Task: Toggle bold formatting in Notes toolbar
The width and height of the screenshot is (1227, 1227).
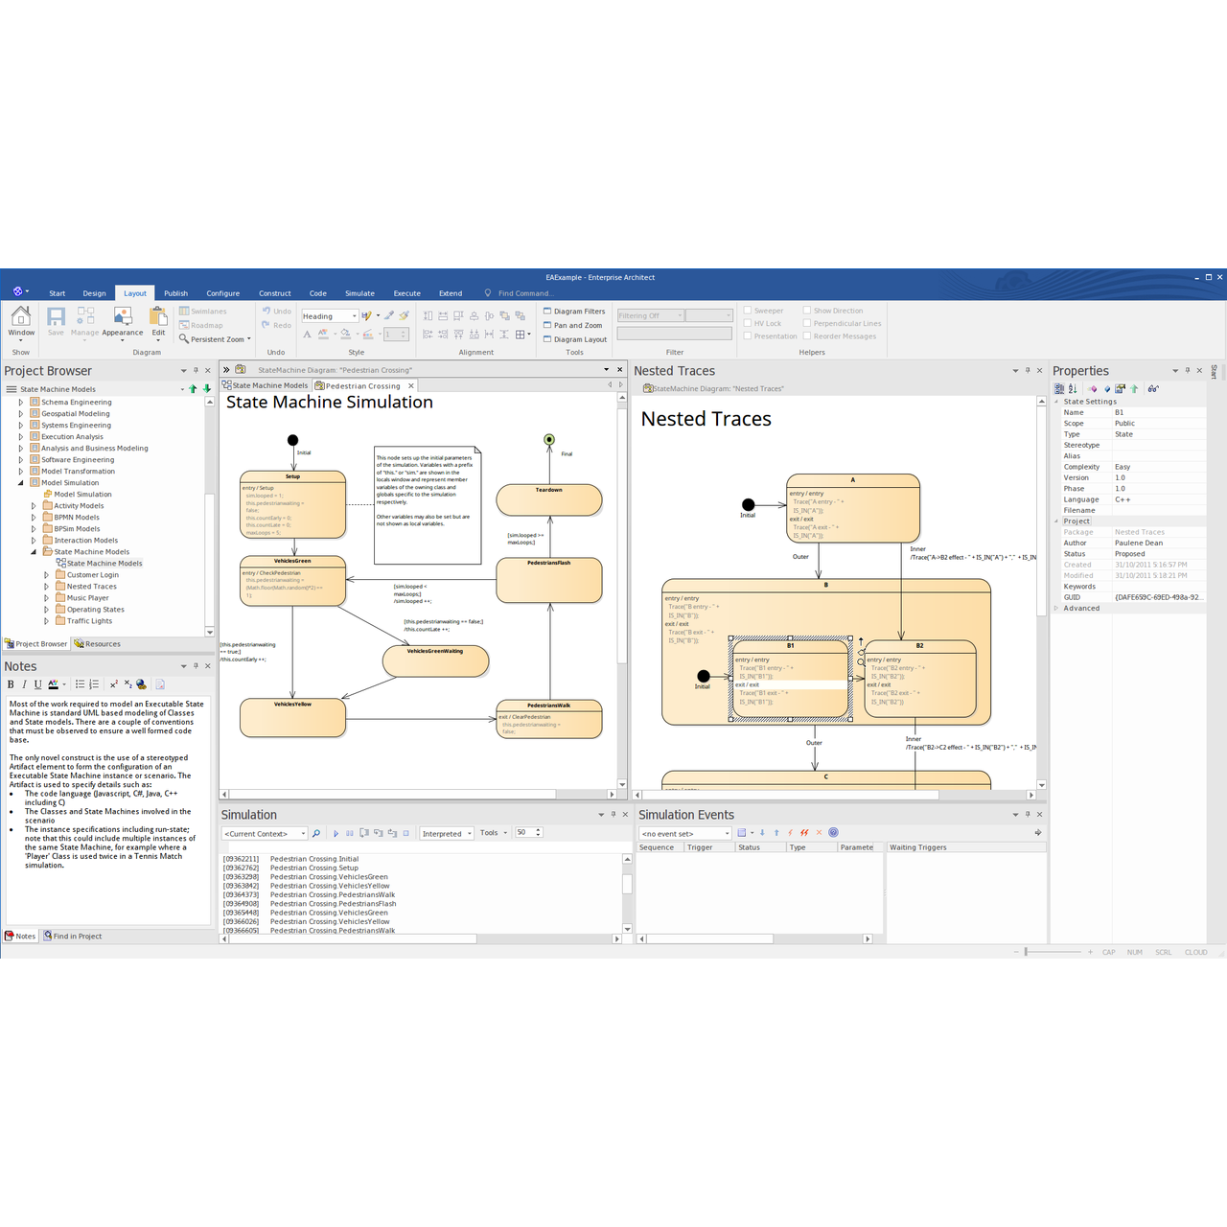Action: pyautogui.click(x=11, y=683)
